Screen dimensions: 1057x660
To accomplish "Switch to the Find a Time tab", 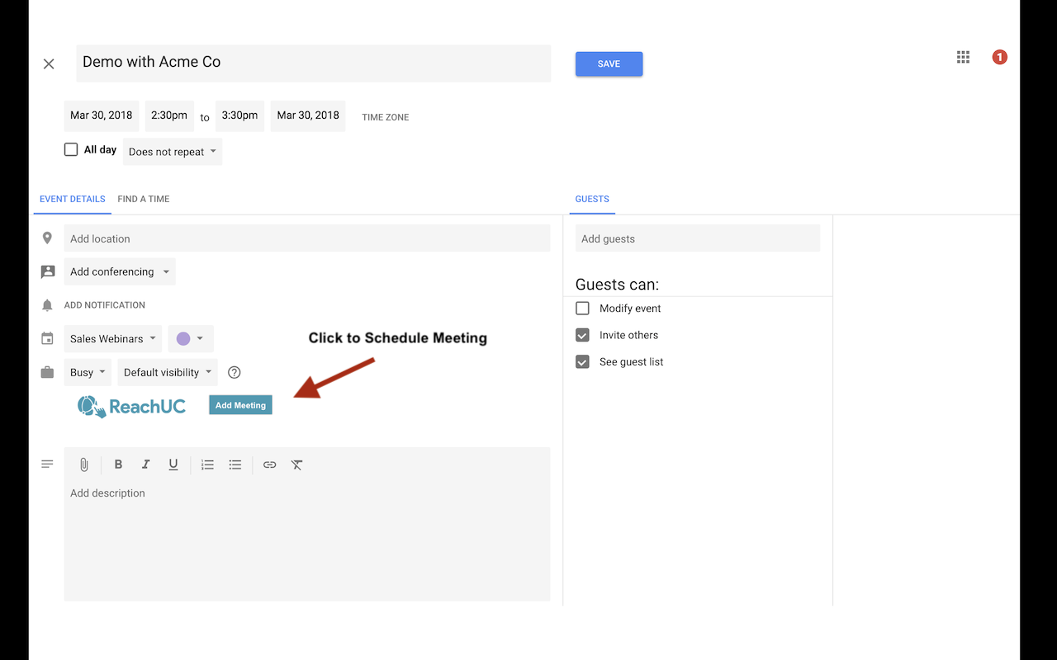I will (x=143, y=199).
